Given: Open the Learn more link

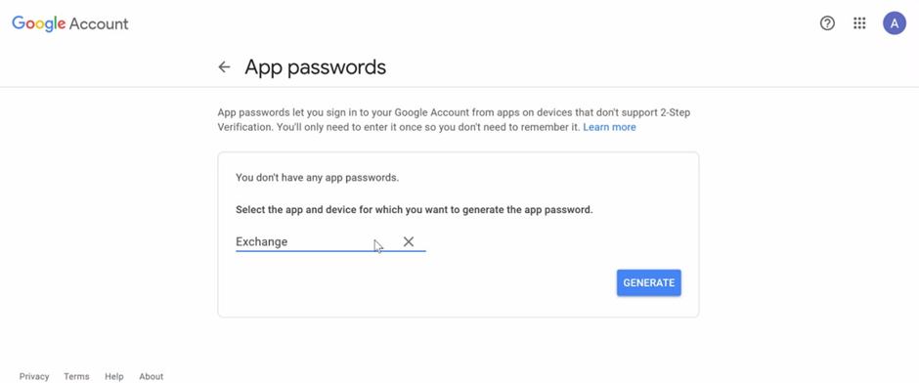Looking at the screenshot, I should [x=609, y=127].
